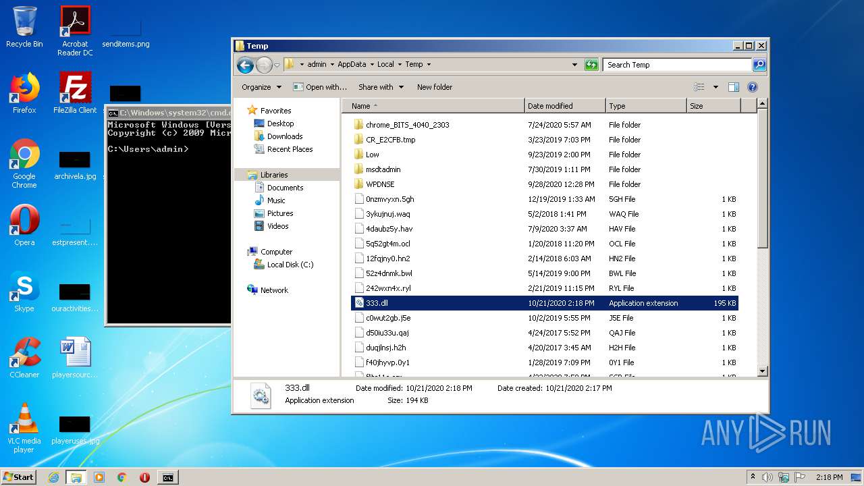Open Acrobat Reader DC desktop icon
The width and height of the screenshot is (864, 486).
tap(75, 31)
